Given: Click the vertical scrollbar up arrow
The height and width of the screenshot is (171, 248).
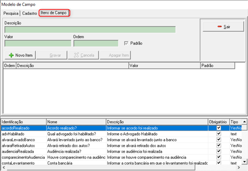Looking at the screenshot, I should 245,122.
